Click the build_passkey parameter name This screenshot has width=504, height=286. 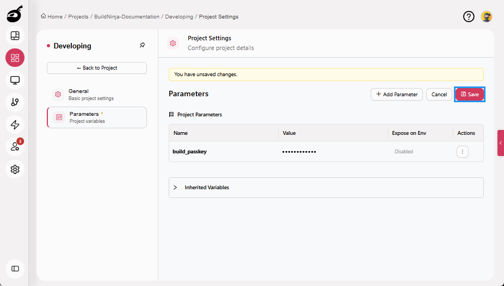[x=189, y=152]
